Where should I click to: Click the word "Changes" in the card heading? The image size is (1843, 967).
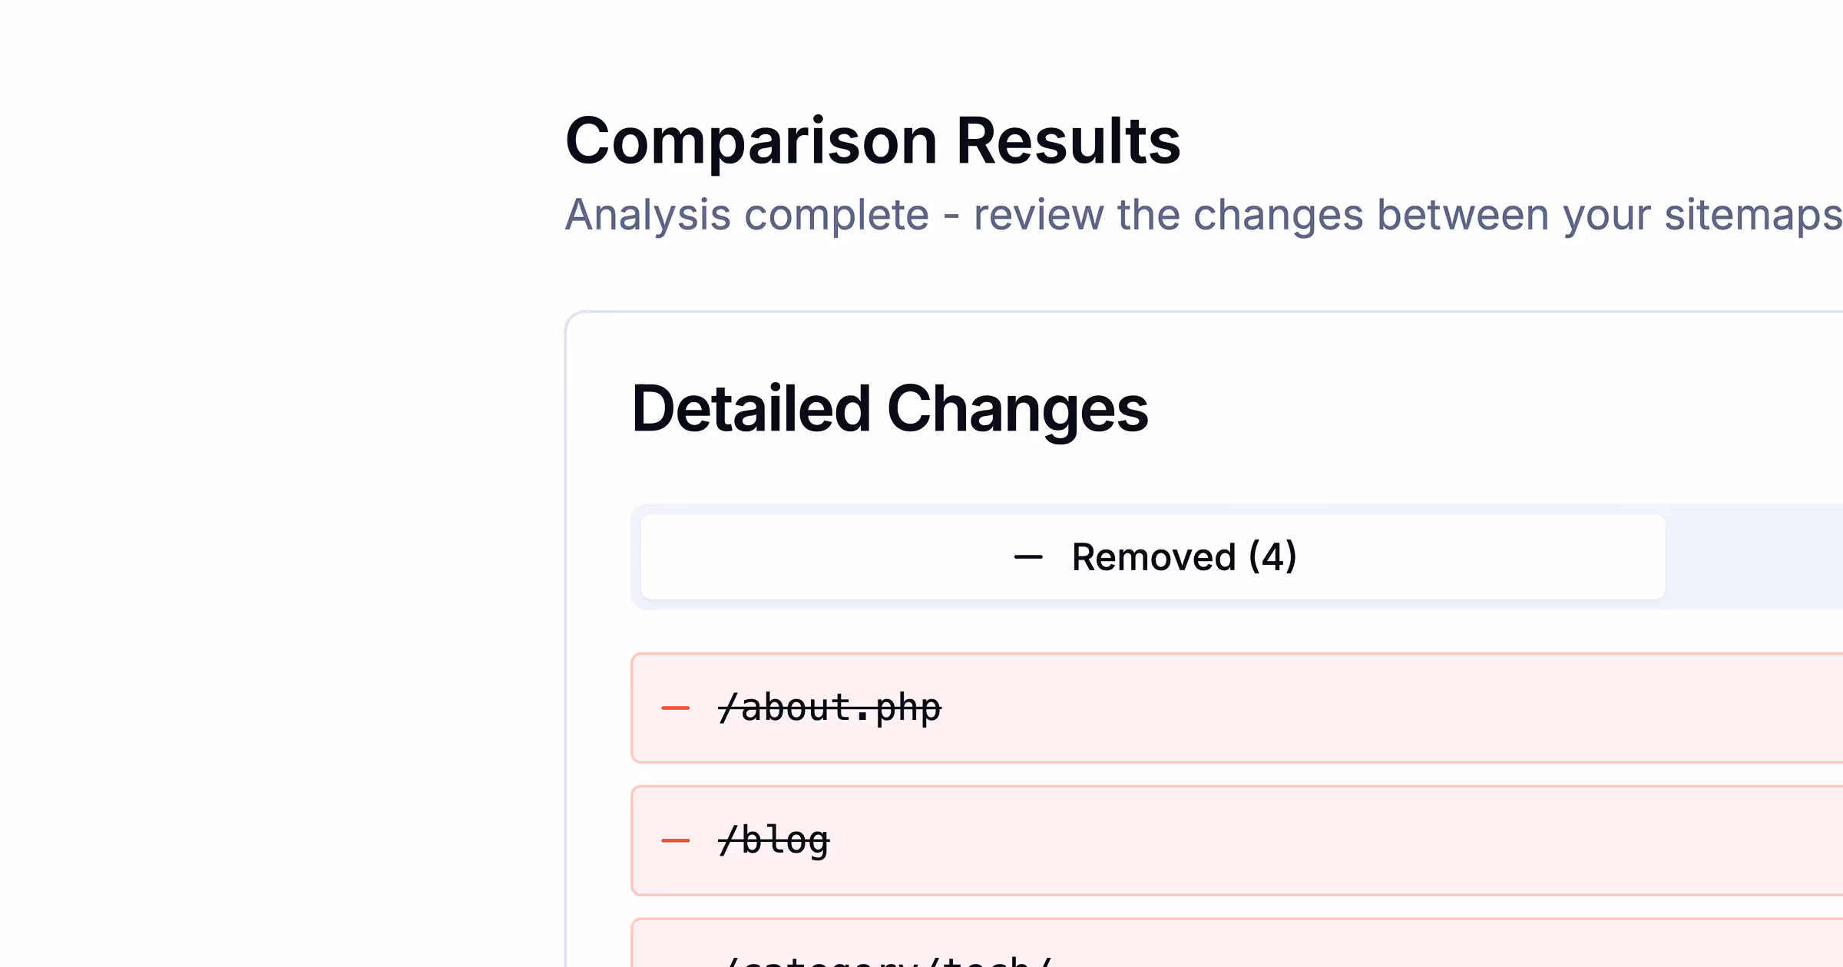click(x=1017, y=409)
